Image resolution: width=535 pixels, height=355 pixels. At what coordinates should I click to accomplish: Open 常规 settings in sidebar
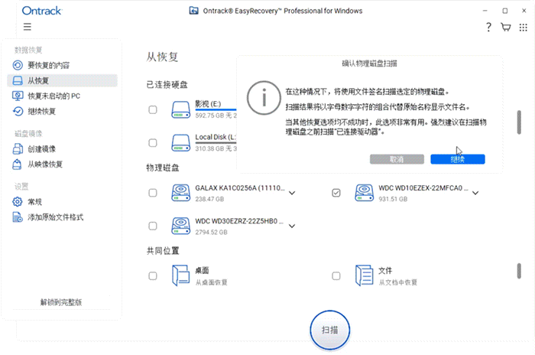pyautogui.click(x=62, y=201)
